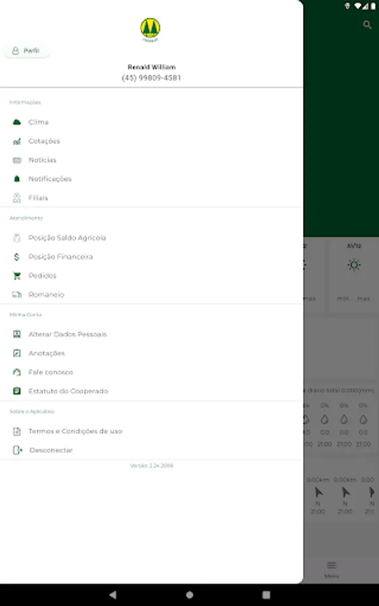The image size is (379, 606).
Task: Click the Romaneio truck icon
Action: [x=17, y=294]
